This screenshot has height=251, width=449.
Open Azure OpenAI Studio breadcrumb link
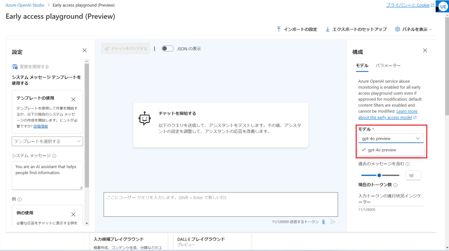pyautogui.click(x=25, y=5)
